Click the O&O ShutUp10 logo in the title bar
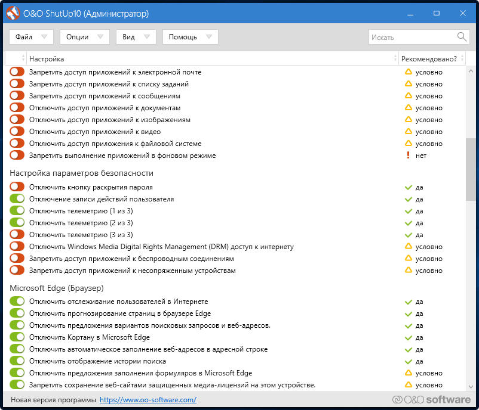 click(13, 14)
